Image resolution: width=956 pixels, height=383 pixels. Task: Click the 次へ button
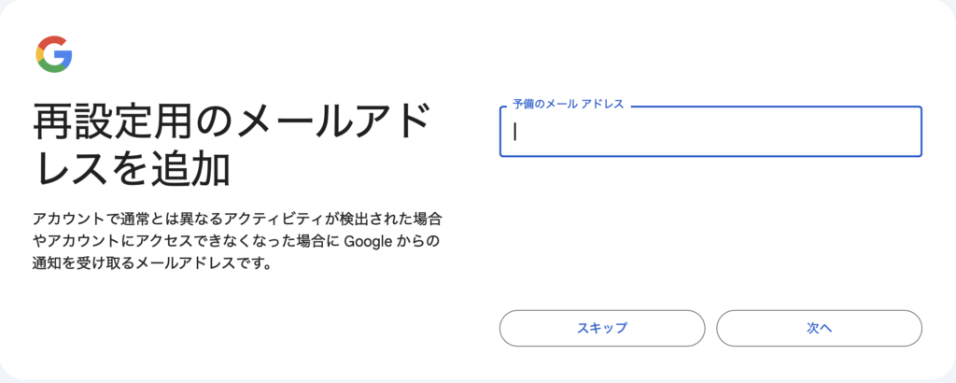(819, 328)
